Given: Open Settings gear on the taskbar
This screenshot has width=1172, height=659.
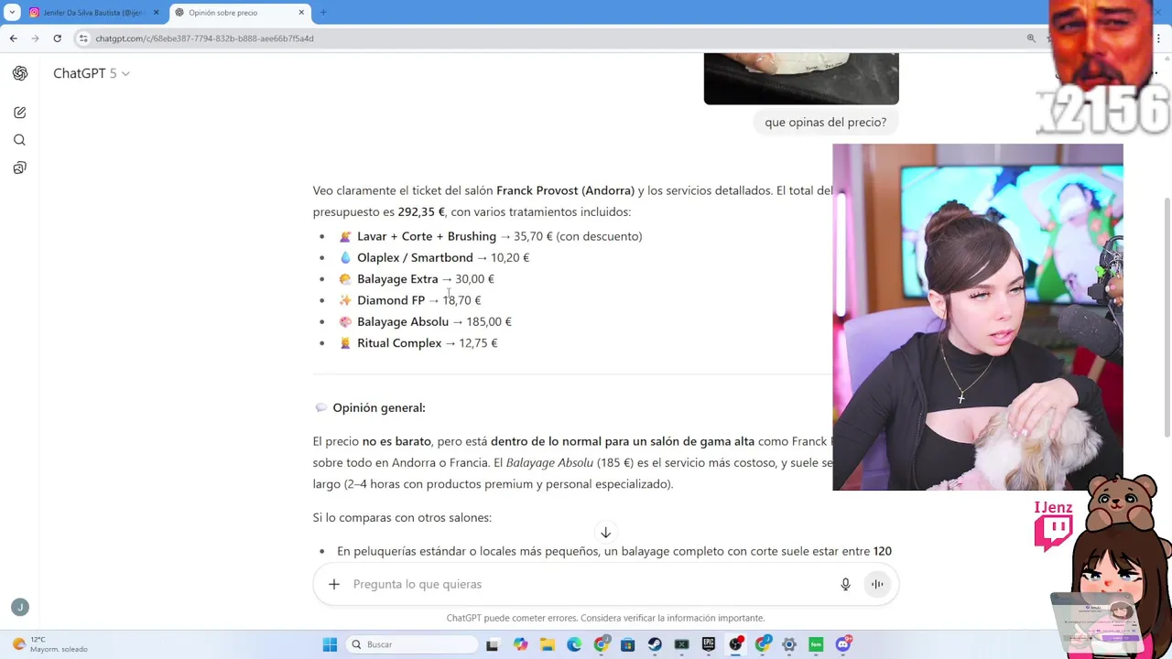Looking at the screenshot, I should pos(789,644).
